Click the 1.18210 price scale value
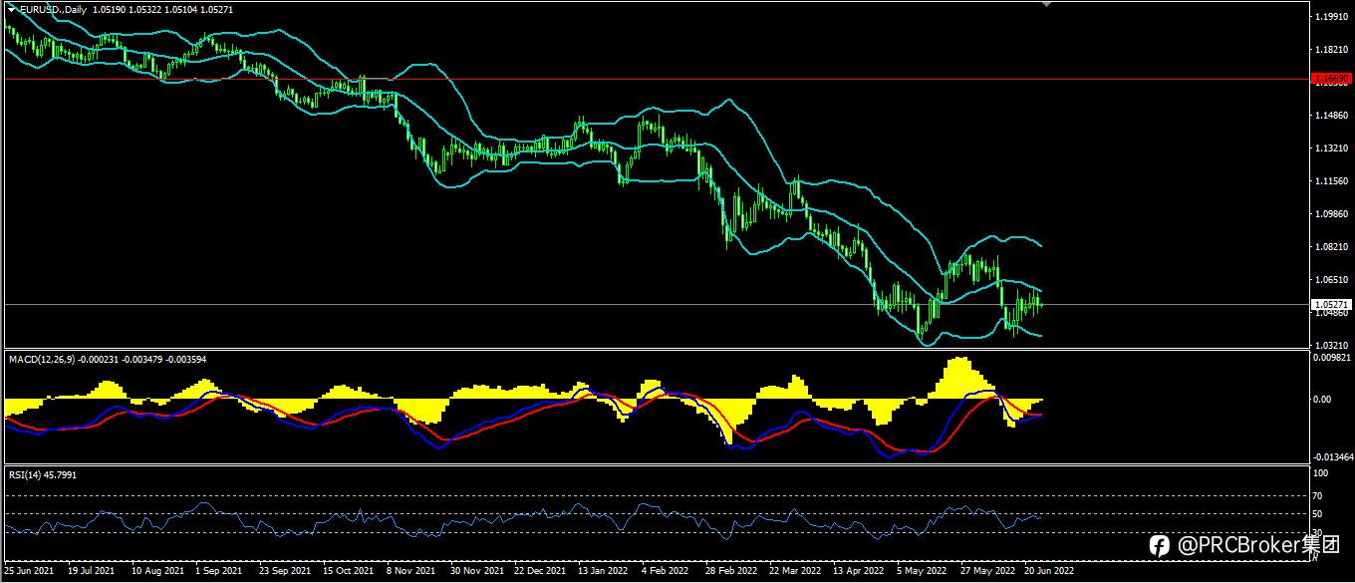Screen dimensions: 1355x583 (x=1331, y=50)
